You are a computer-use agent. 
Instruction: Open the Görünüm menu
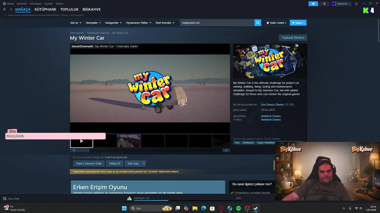click(x=22, y=4)
